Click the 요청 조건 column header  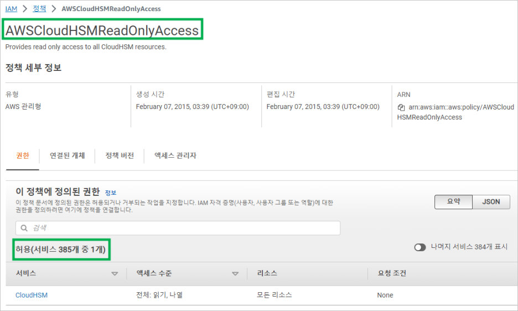click(392, 273)
